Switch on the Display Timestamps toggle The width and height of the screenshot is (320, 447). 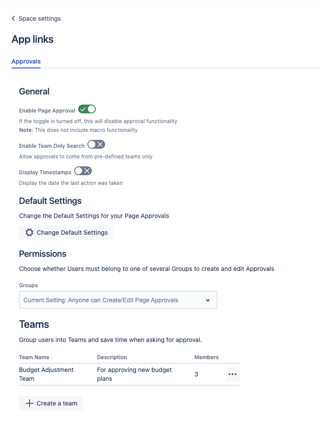(83, 171)
